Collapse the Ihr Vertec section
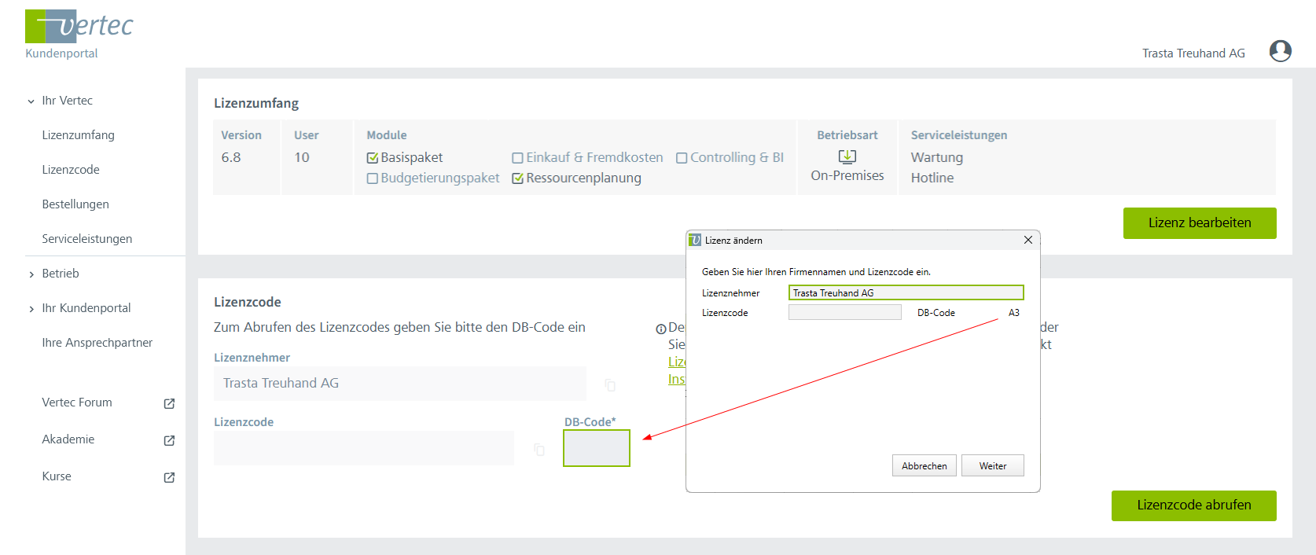 coord(31,101)
